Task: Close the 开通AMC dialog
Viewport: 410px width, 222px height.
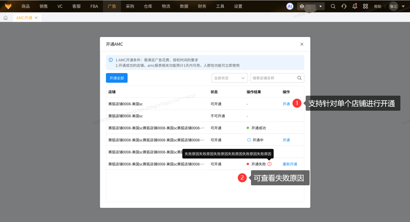Action: click(302, 44)
